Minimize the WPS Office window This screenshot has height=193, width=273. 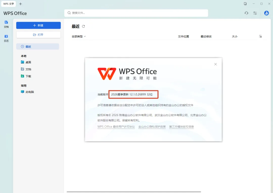[254, 4]
